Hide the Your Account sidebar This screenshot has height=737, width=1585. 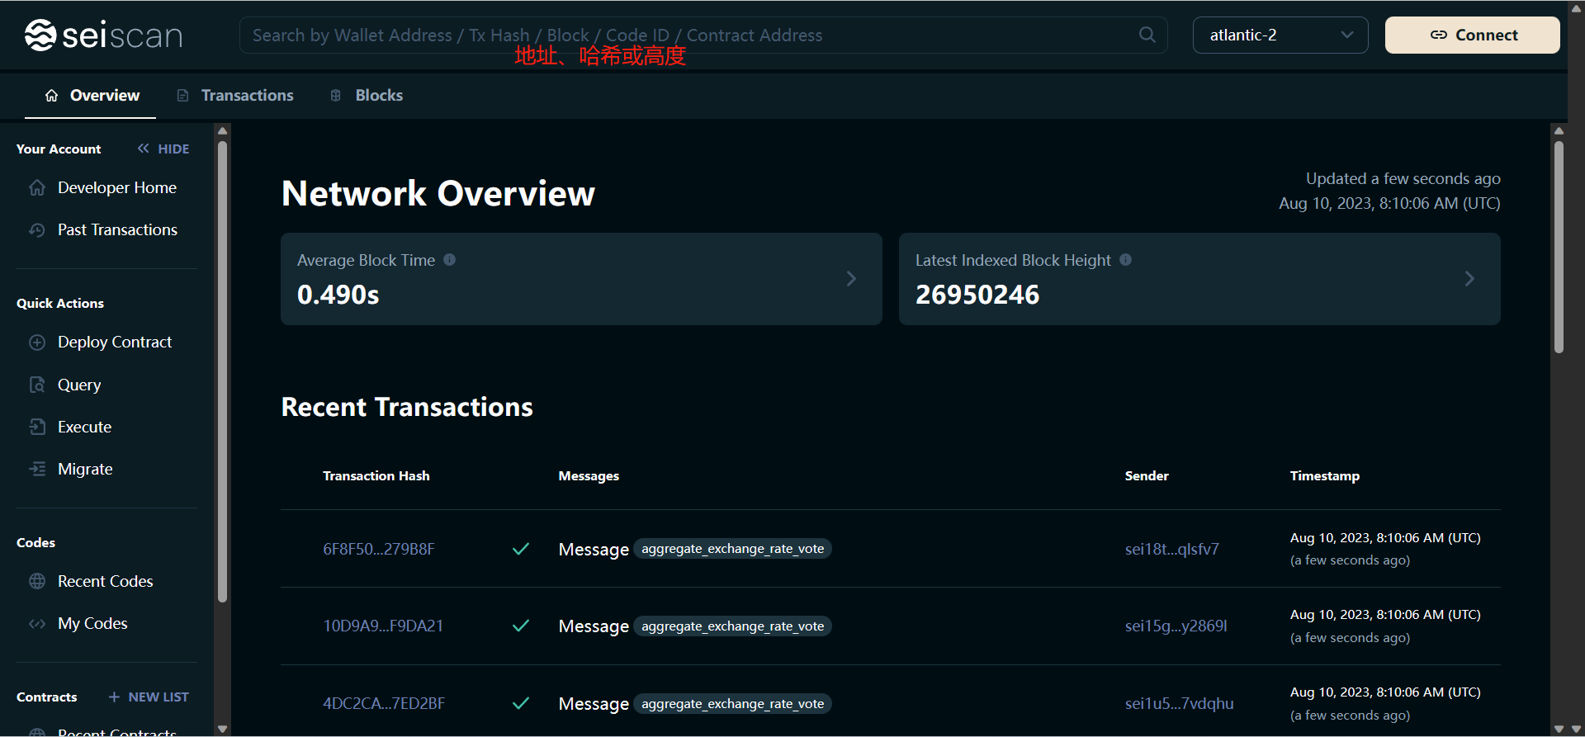[x=163, y=149]
